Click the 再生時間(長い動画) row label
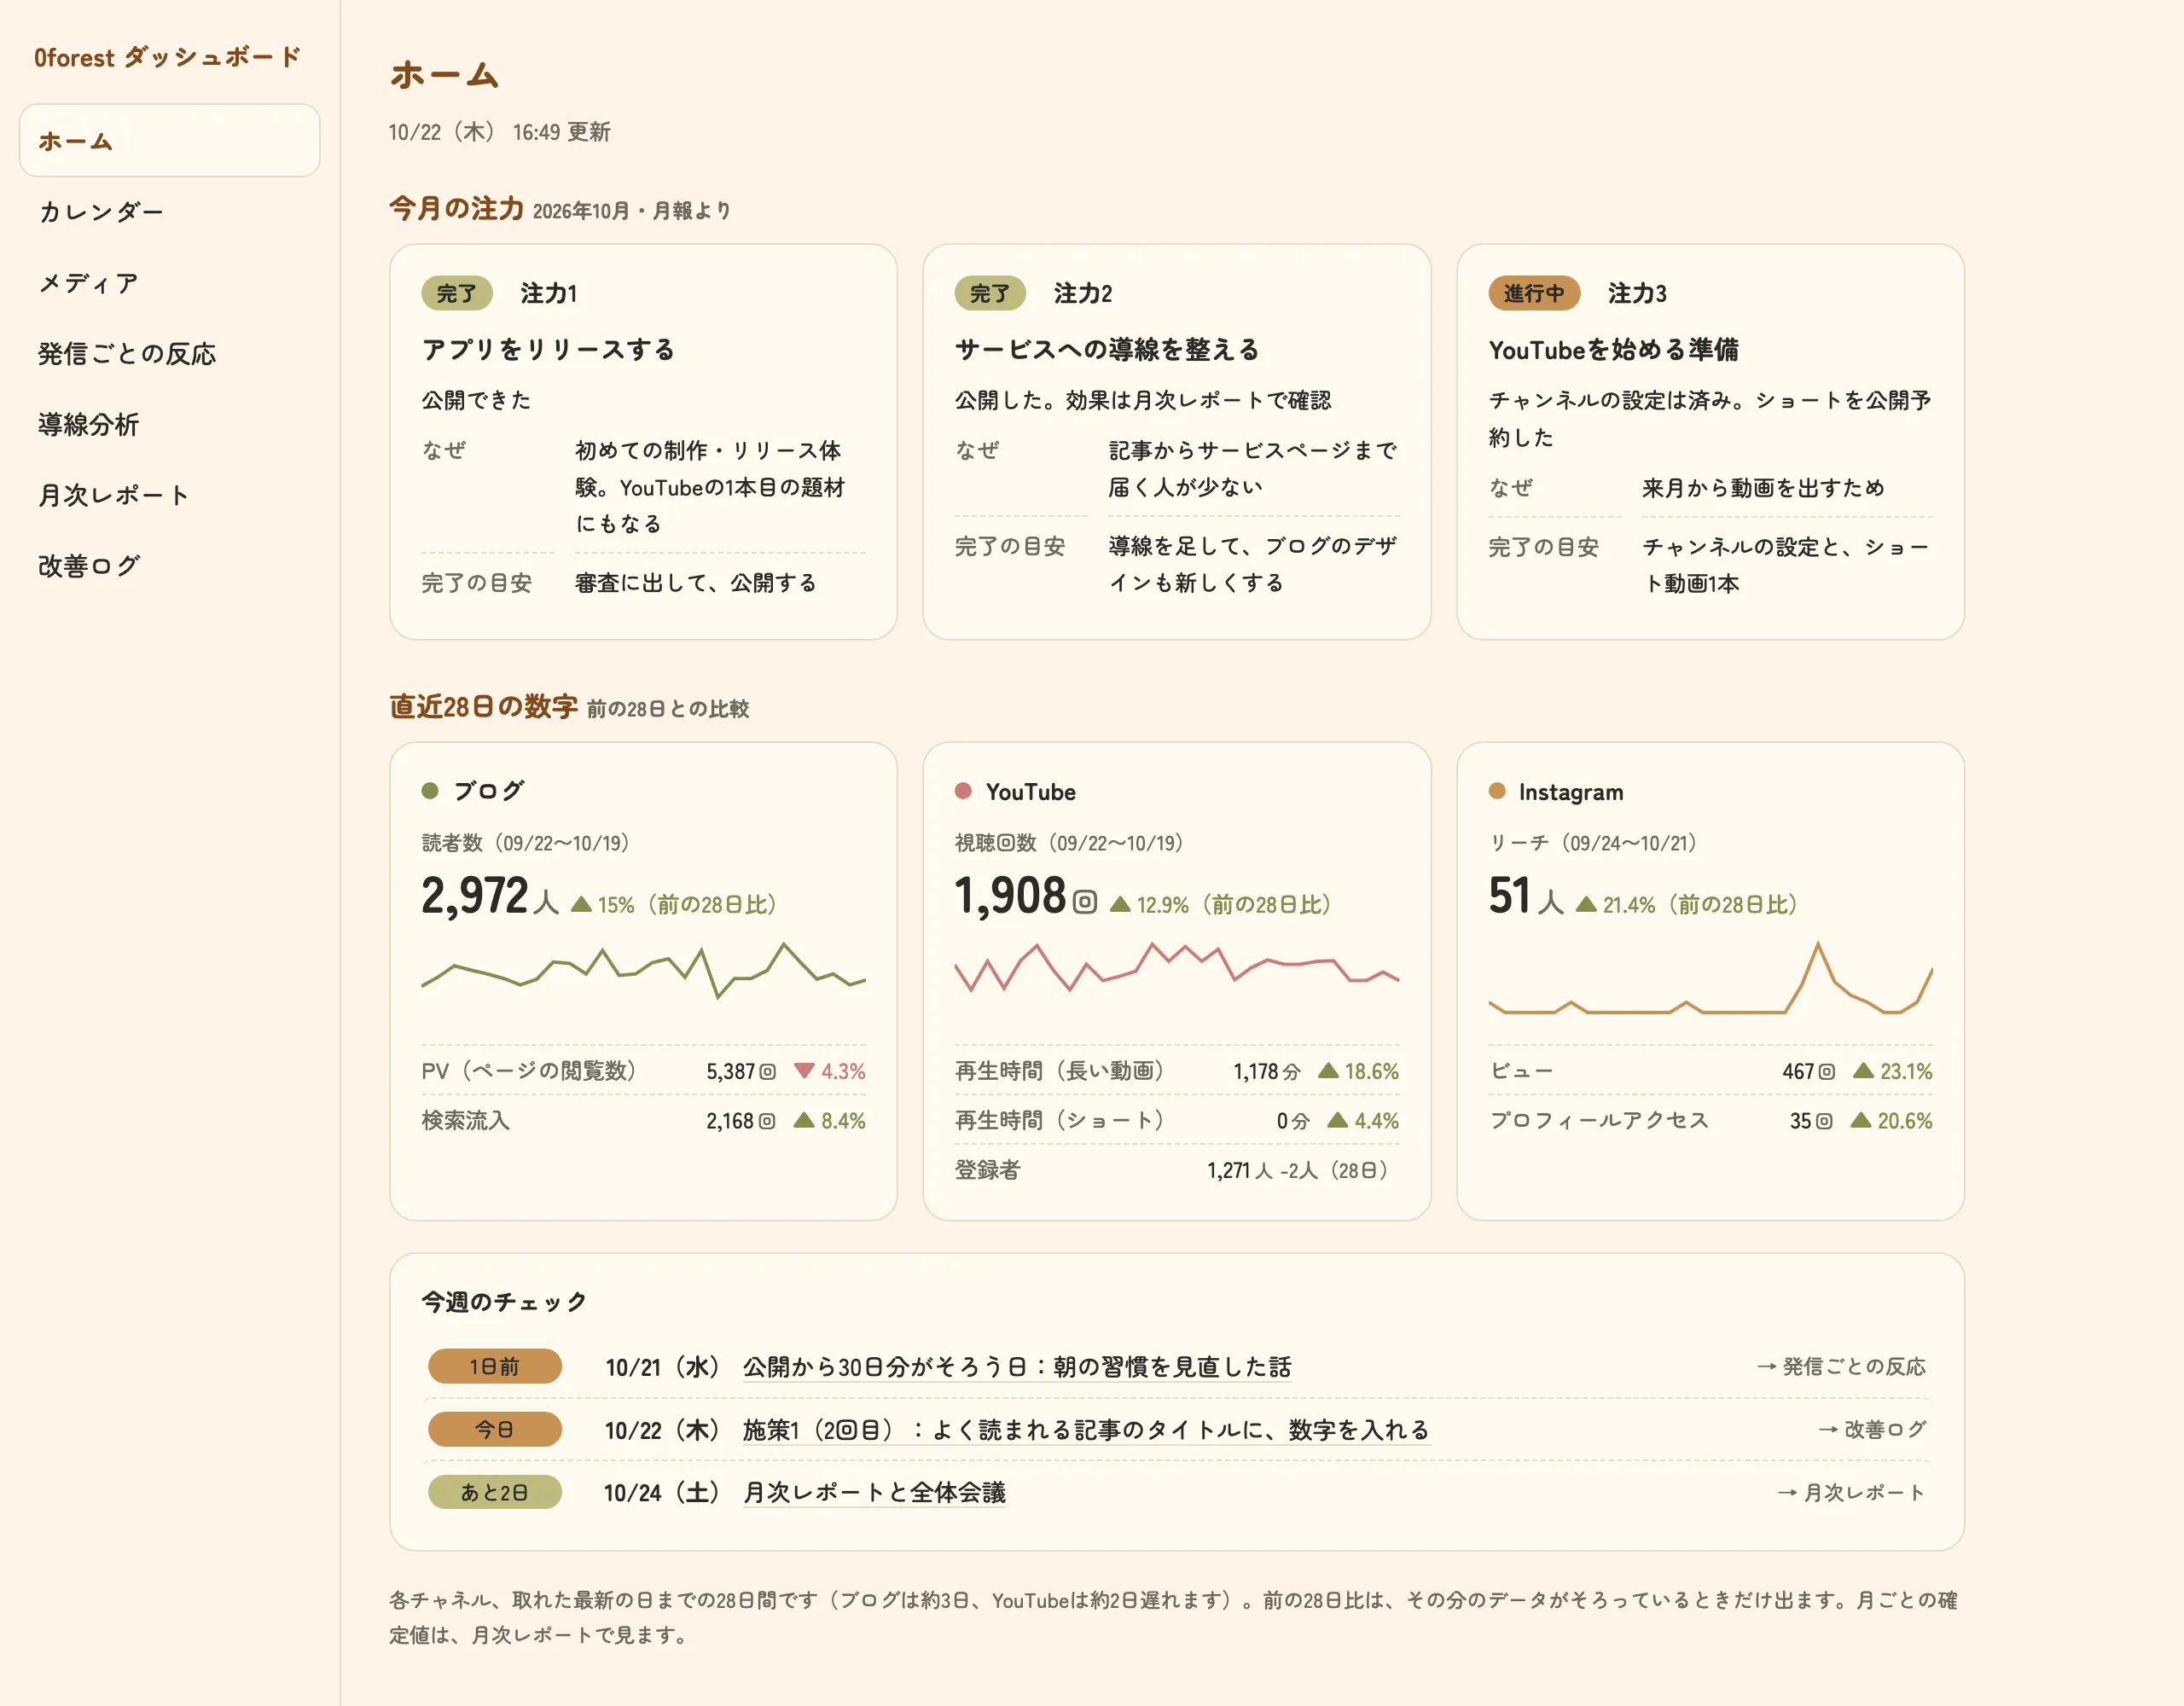Image resolution: width=2184 pixels, height=1706 pixels. [x=1060, y=1071]
